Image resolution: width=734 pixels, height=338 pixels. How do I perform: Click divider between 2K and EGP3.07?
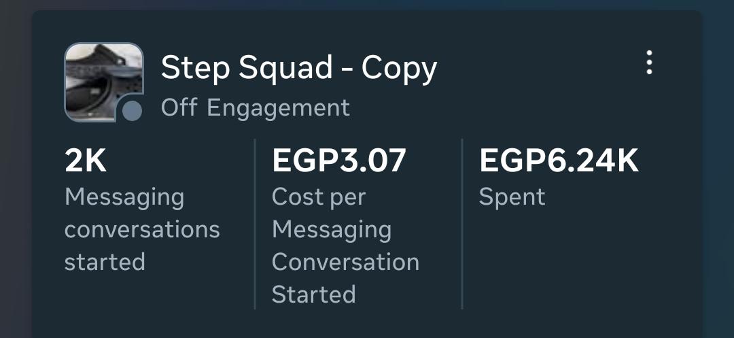(255, 224)
